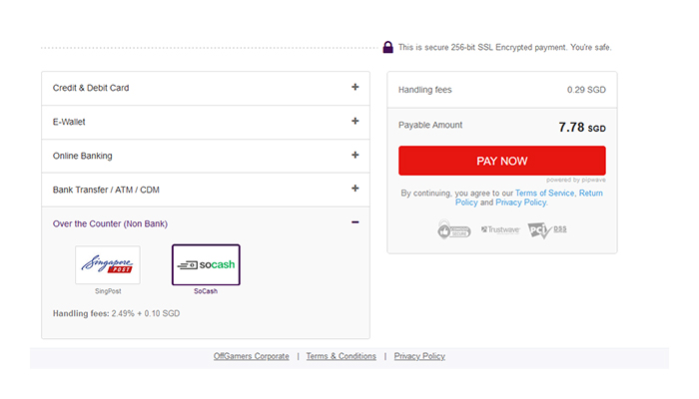699x399 pixels.
Task: Click the SoCash caption text
Action: (206, 291)
